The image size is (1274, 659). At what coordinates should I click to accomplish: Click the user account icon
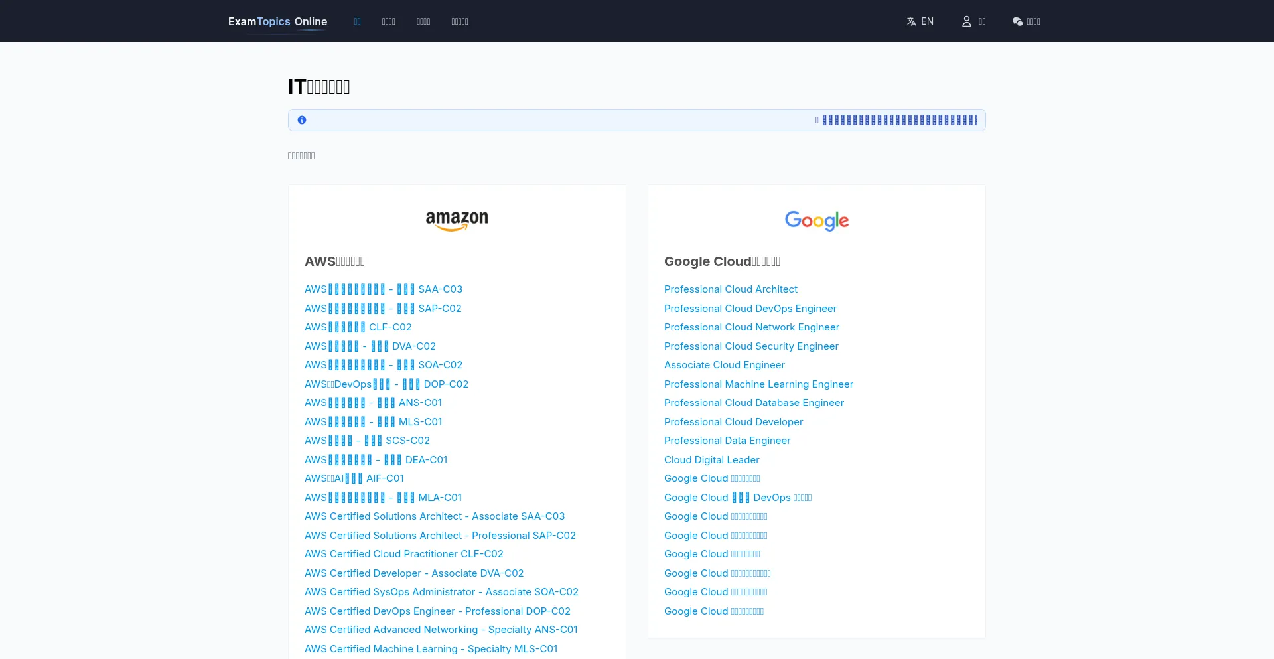[966, 21]
